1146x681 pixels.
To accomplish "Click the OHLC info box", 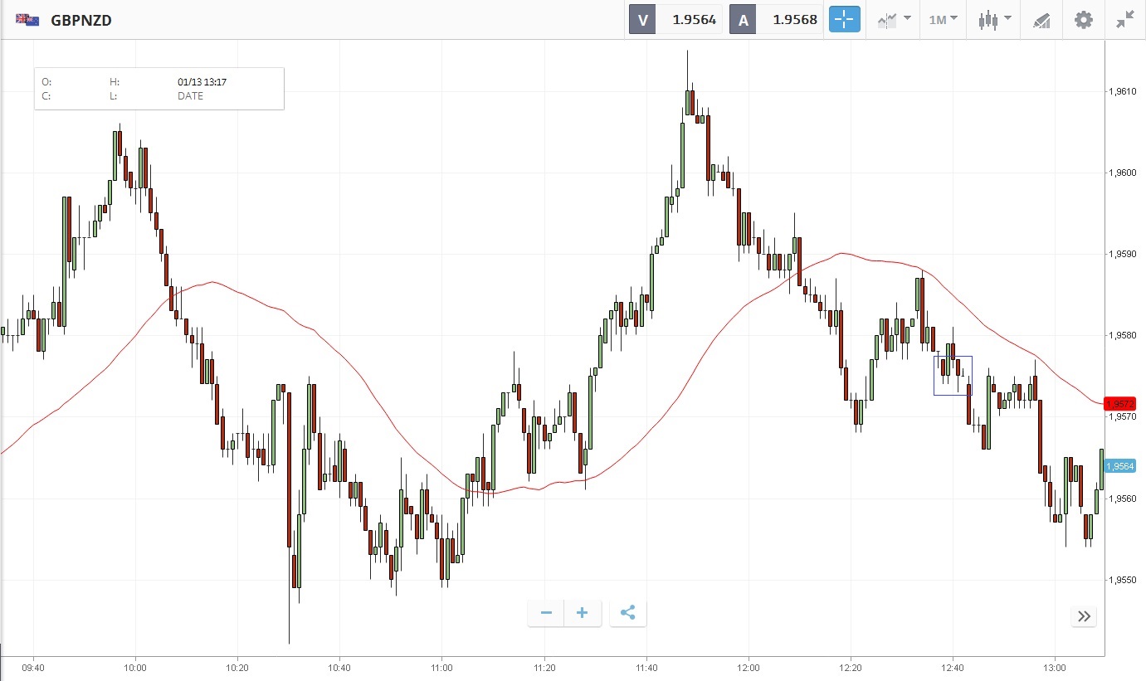I will [x=158, y=89].
